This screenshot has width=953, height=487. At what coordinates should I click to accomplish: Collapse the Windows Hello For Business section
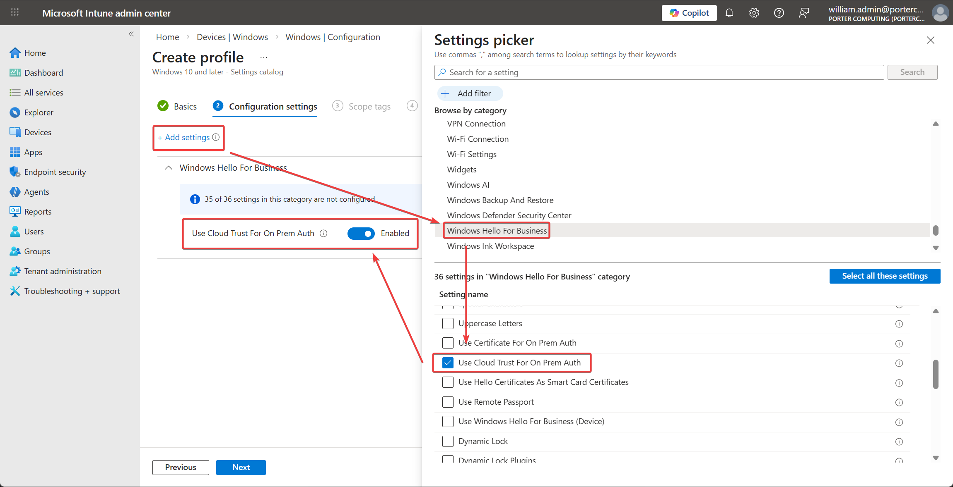pos(169,168)
